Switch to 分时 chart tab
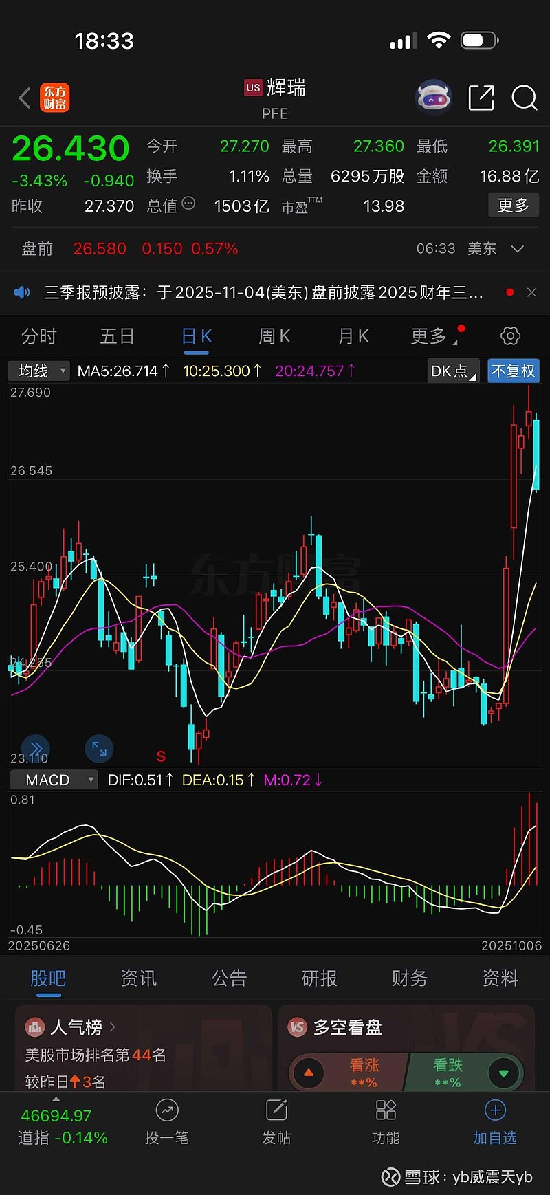This screenshot has width=550, height=1195. [x=38, y=336]
